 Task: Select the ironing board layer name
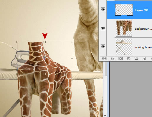143,47
